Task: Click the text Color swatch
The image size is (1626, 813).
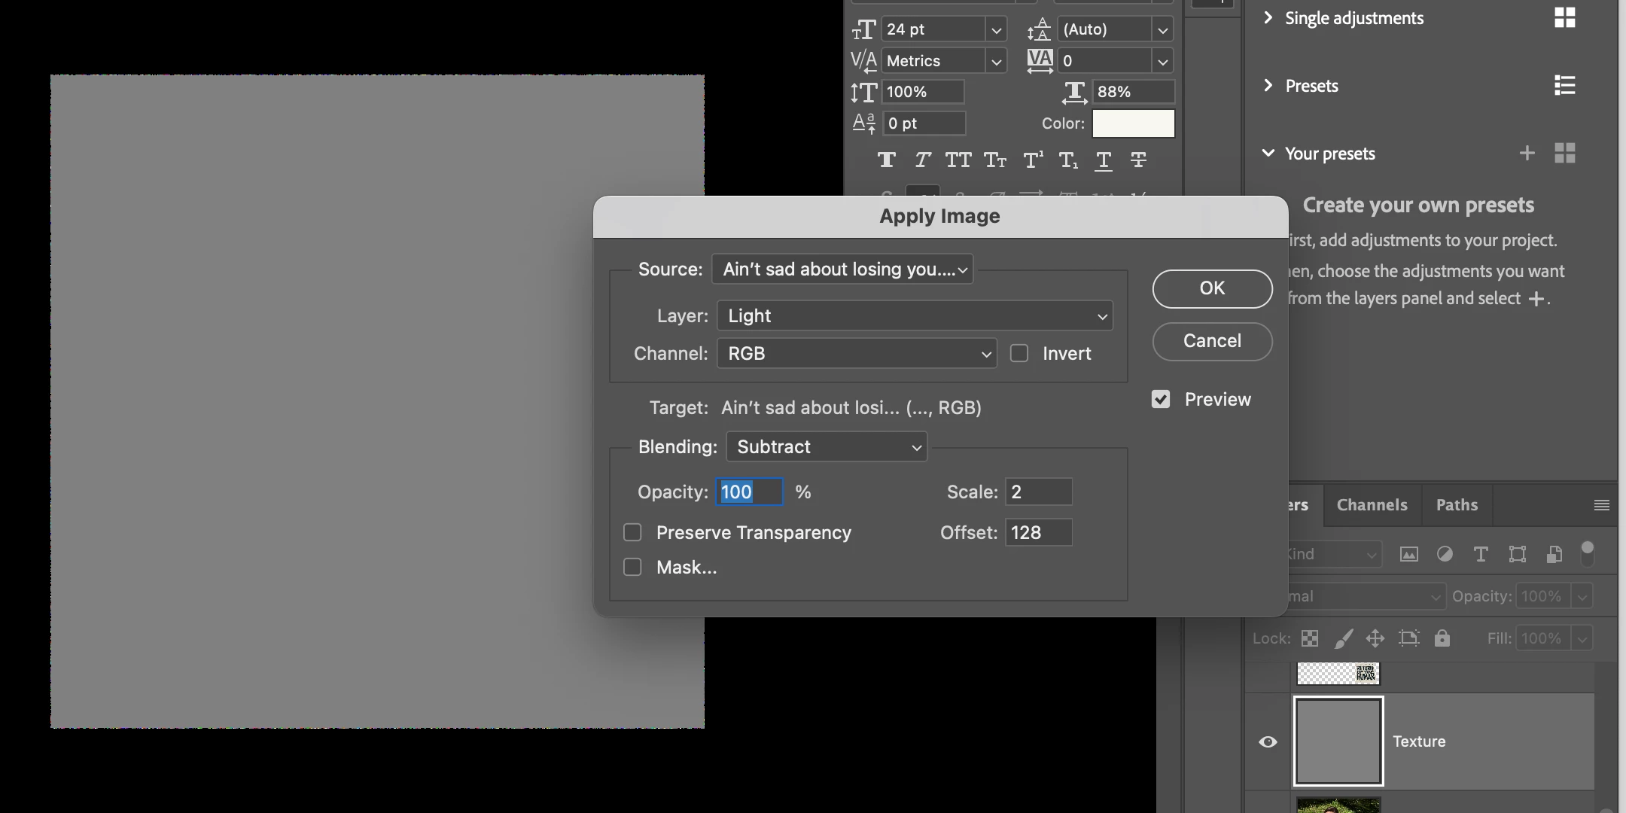Action: pos(1133,123)
